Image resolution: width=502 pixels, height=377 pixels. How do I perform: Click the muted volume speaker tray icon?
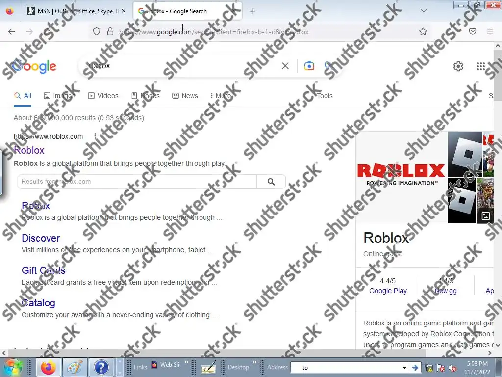click(x=452, y=368)
